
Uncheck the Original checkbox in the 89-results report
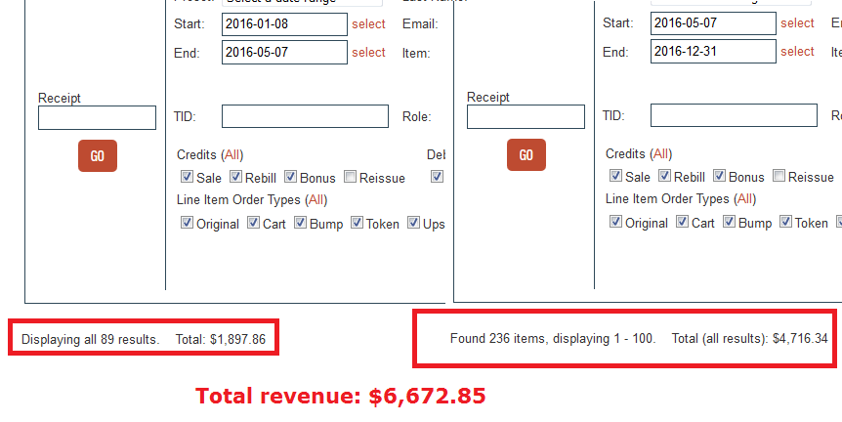pyautogui.click(x=187, y=223)
